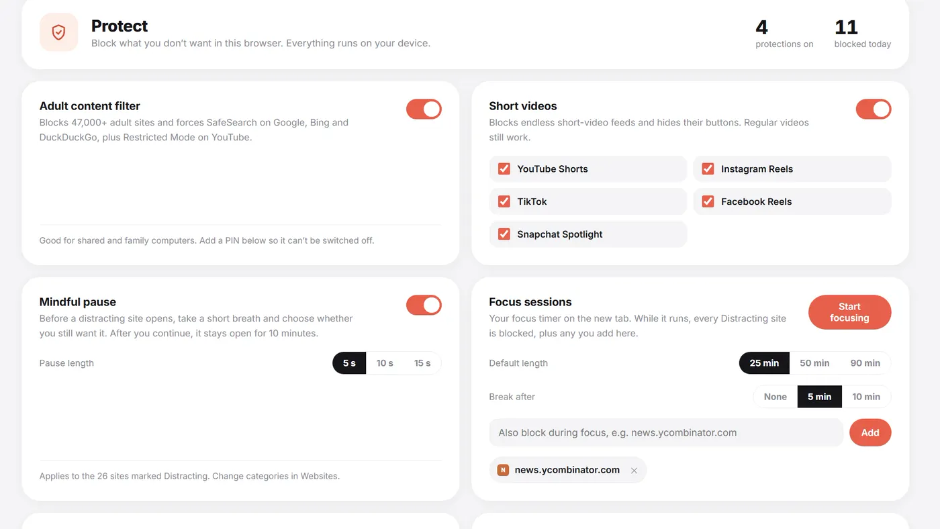This screenshot has height=529, width=940.
Task: Click the Default length label
Action: click(x=518, y=363)
